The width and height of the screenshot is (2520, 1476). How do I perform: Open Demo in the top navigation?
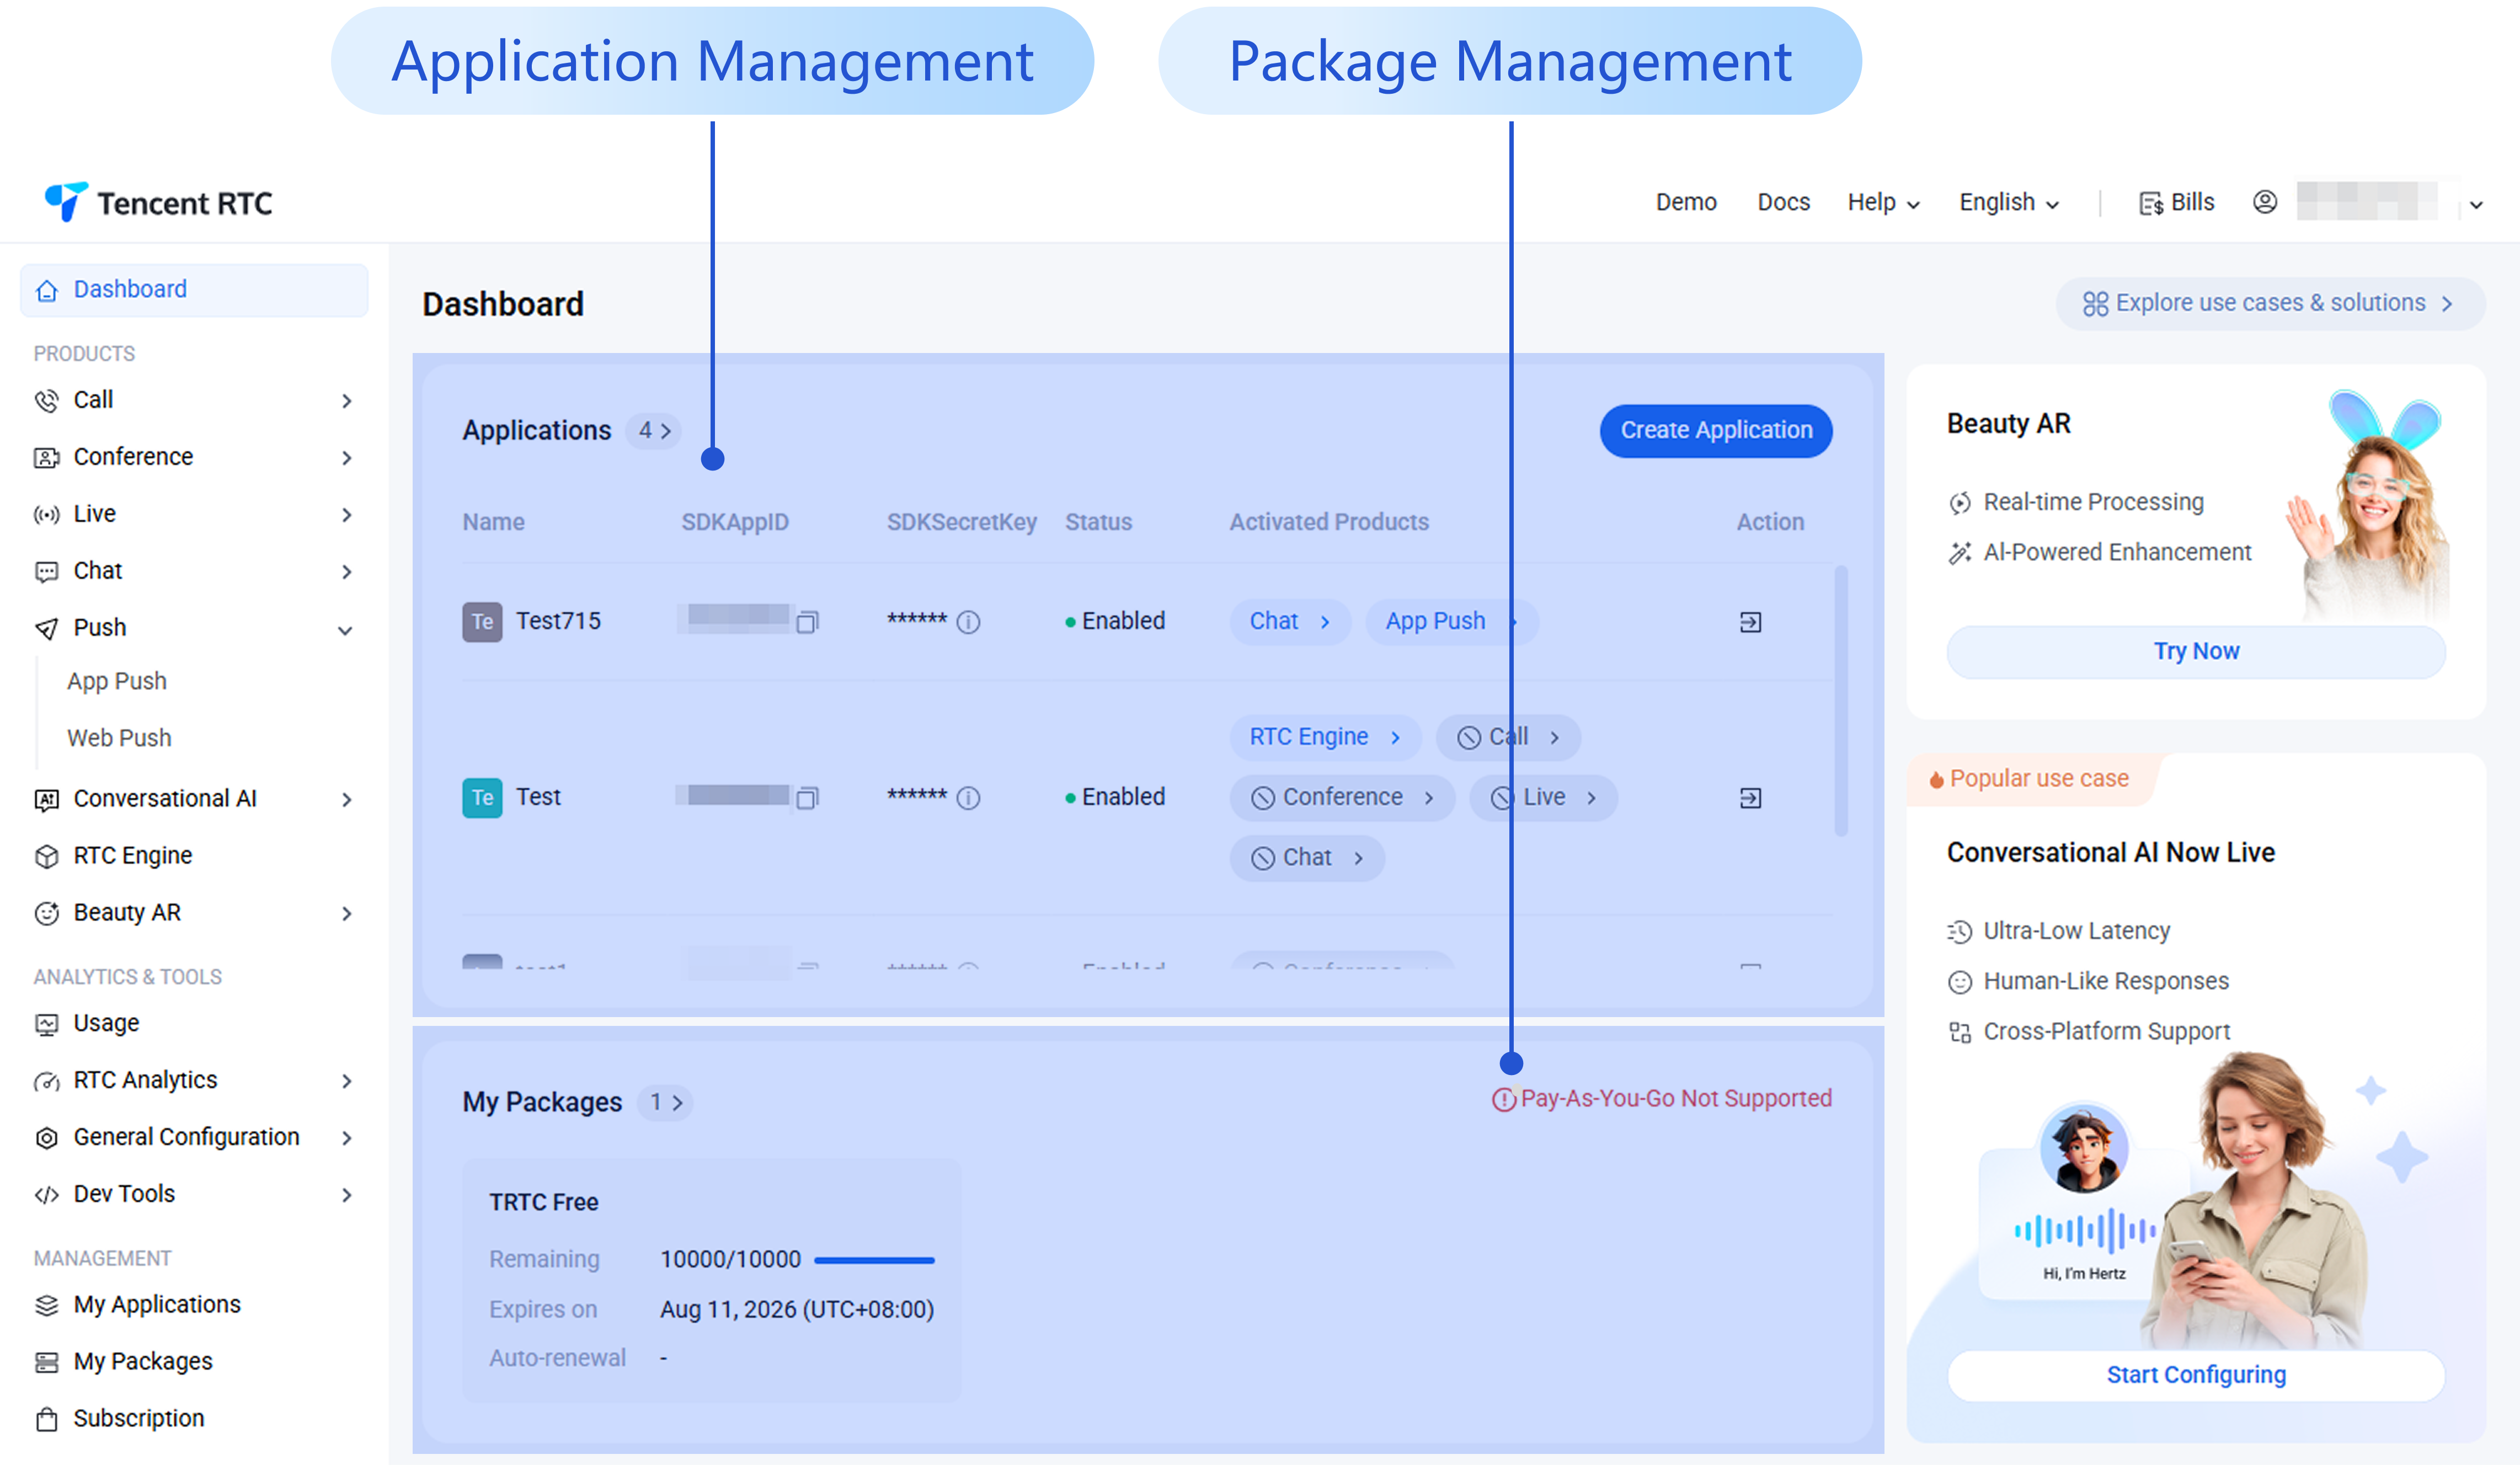(x=1686, y=203)
